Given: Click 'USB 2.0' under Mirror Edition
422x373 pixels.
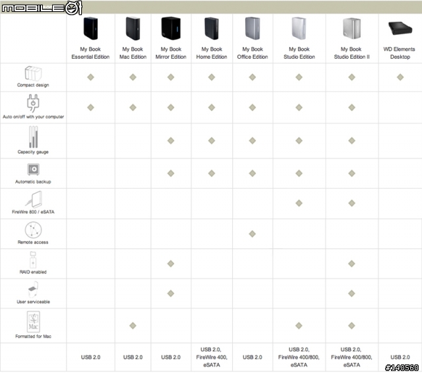Looking at the screenshot, I should [x=171, y=357].
